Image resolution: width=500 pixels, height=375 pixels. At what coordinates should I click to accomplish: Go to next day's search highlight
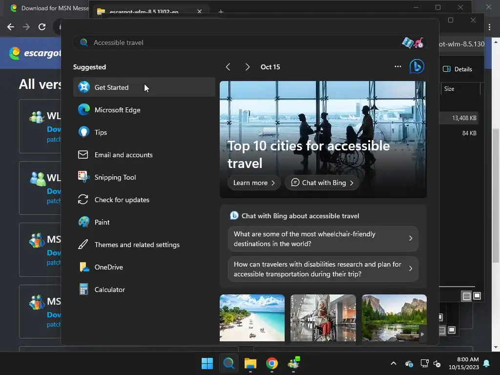click(247, 66)
